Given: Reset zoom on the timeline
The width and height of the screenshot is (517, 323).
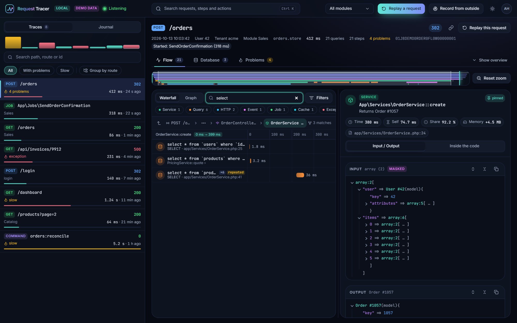Looking at the screenshot, I should 491,78.
